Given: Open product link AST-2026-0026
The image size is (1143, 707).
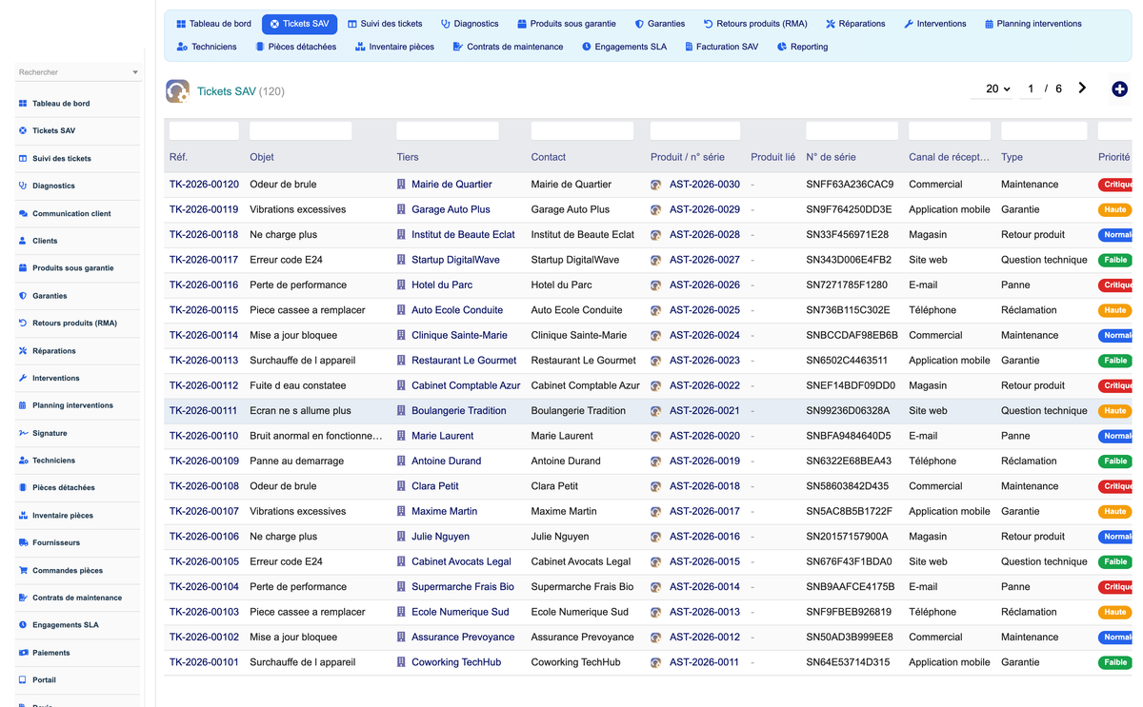Looking at the screenshot, I should pos(705,285).
